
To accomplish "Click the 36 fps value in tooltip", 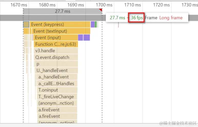I will coord(137,18).
